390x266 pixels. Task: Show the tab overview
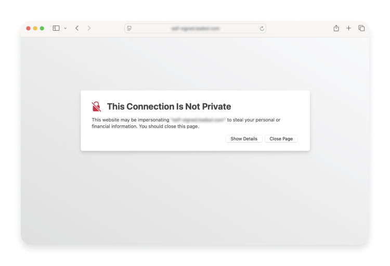click(361, 28)
